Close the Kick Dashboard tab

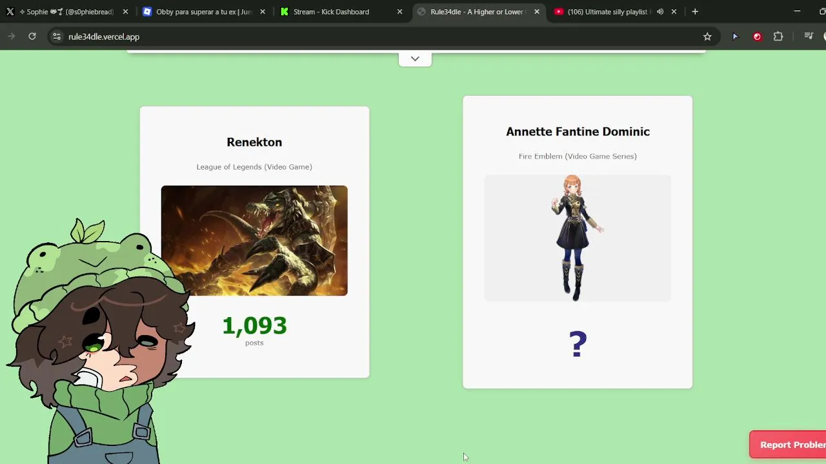click(399, 12)
